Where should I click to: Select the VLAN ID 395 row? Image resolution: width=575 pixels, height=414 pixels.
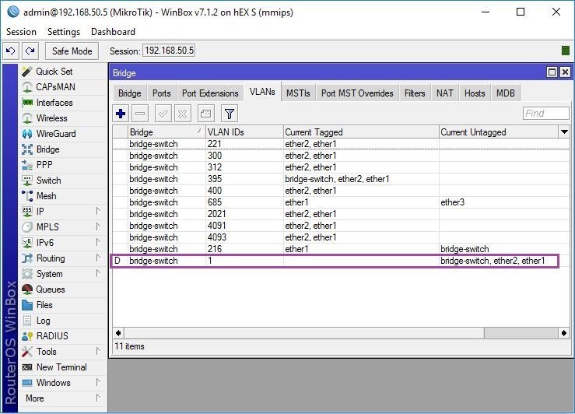tap(341, 179)
